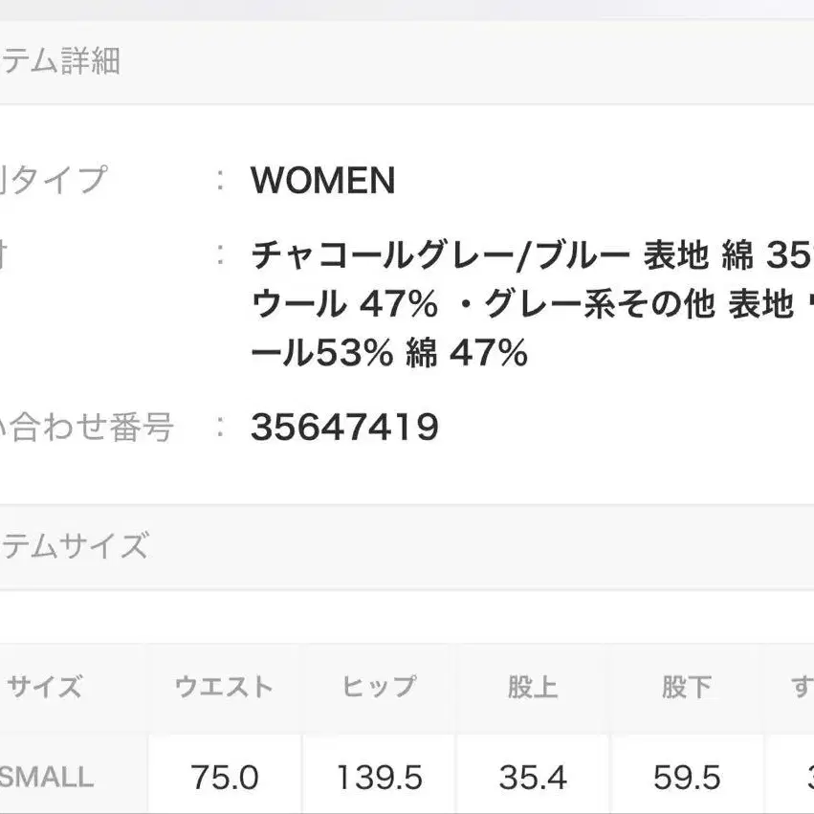The image size is (814, 814).
Task: Select the ウエスト column header
Action: click(x=224, y=687)
